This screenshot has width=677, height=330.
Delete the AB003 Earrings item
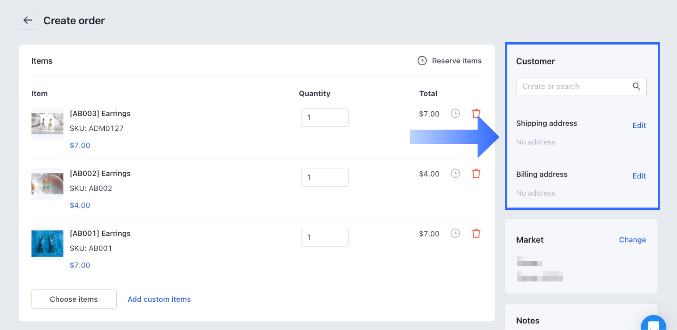pyautogui.click(x=475, y=113)
